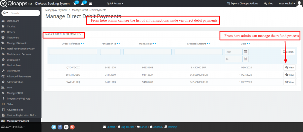
Task: Open the sidebar search scope dropdown
Action: [x=6, y=13]
